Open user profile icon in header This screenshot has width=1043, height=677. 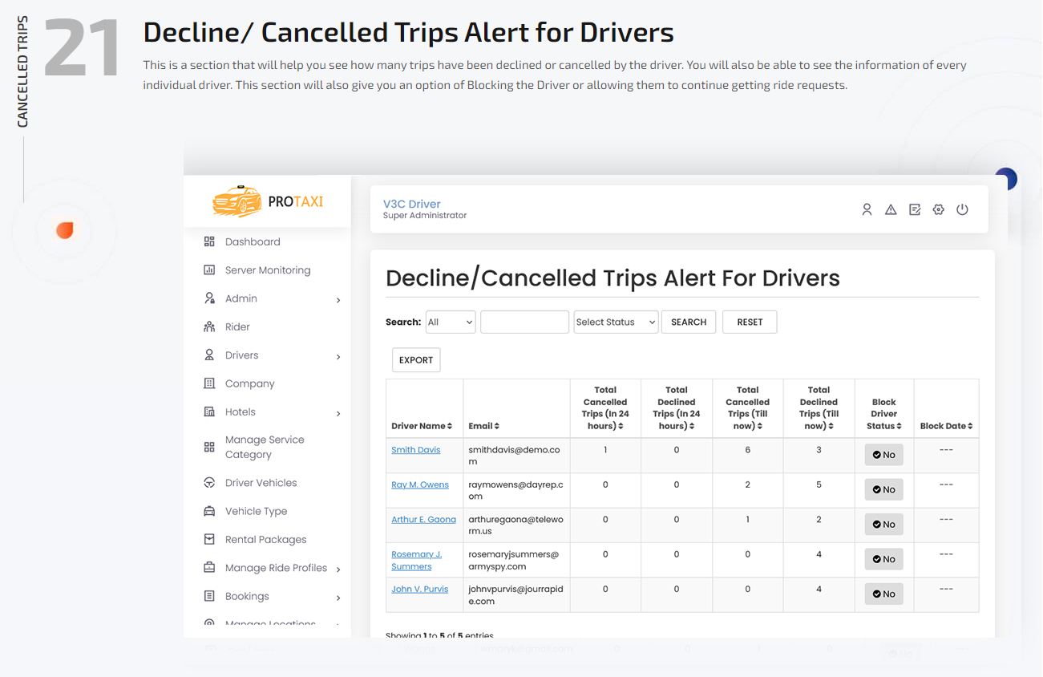867,209
